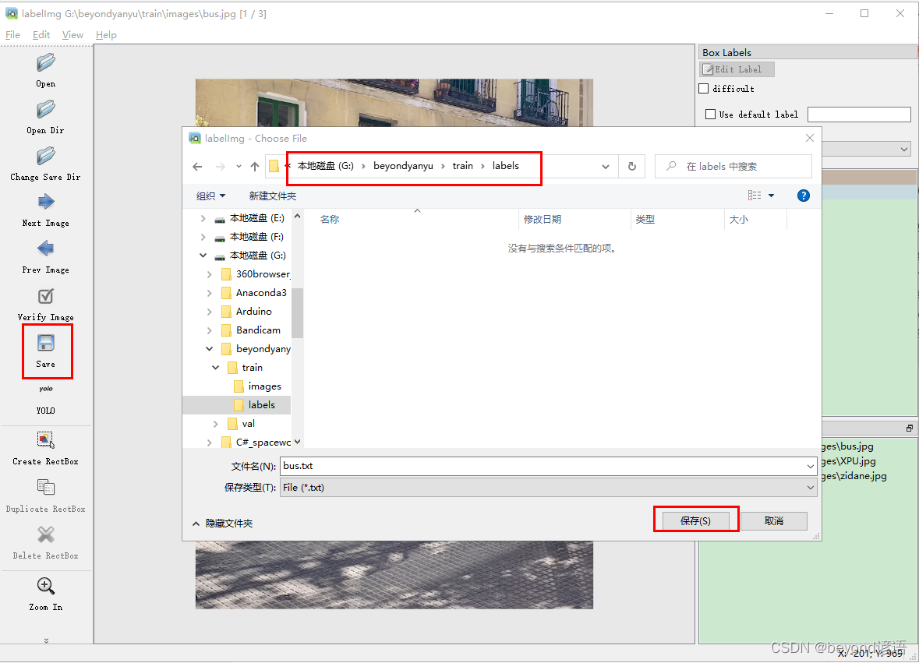Screen dimensions: 919x663
Task: Toggle the difficult checkbox
Action: pos(704,89)
